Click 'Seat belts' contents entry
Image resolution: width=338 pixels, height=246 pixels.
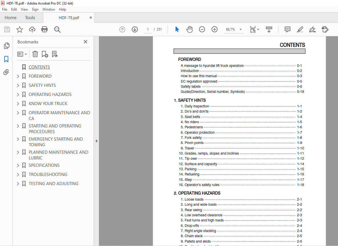[192, 117]
